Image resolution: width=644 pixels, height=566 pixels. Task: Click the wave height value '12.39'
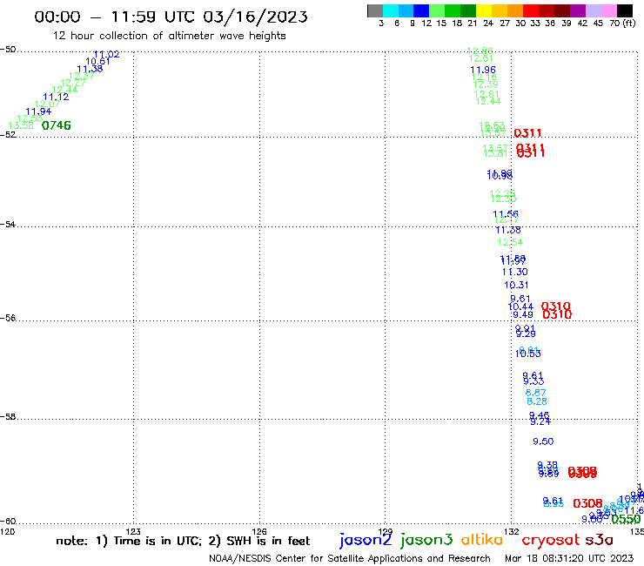[486, 84]
